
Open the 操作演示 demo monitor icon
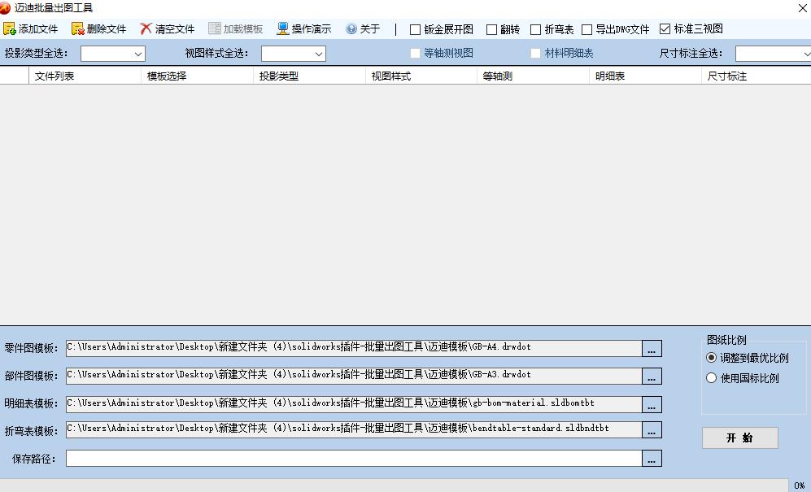282,29
